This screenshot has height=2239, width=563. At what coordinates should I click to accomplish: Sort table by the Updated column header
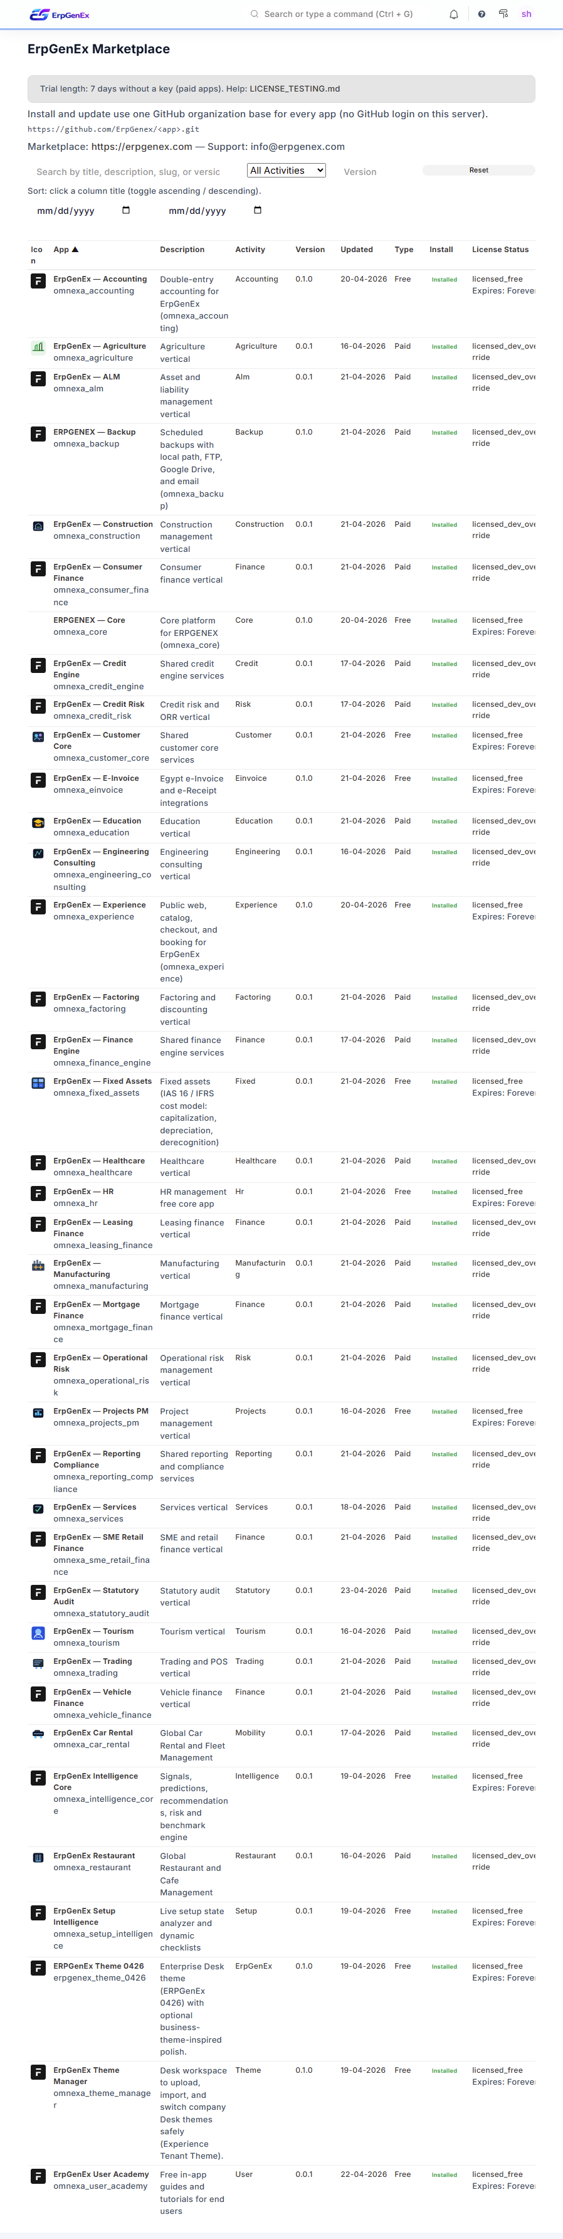tap(356, 250)
